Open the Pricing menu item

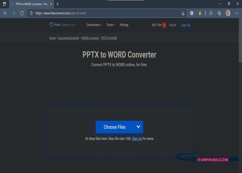click(x=124, y=25)
